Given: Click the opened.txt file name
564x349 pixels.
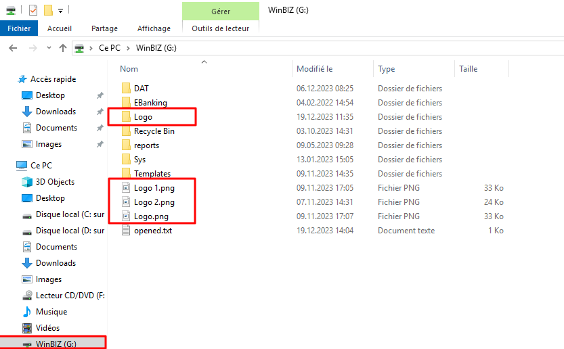Looking at the screenshot, I should [153, 231].
